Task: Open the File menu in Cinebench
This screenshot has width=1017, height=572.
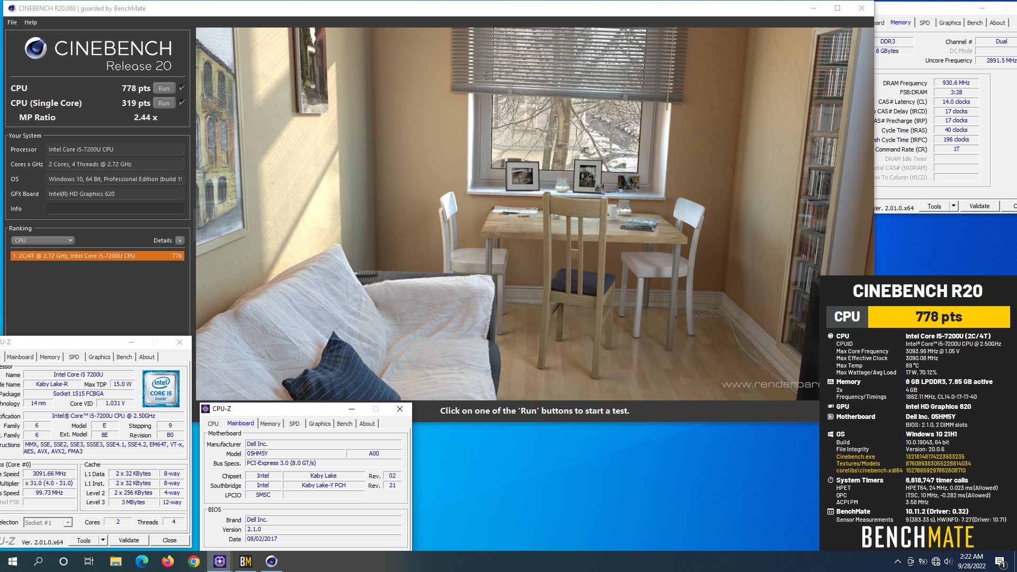Action: pyautogui.click(x=12, y=22)
